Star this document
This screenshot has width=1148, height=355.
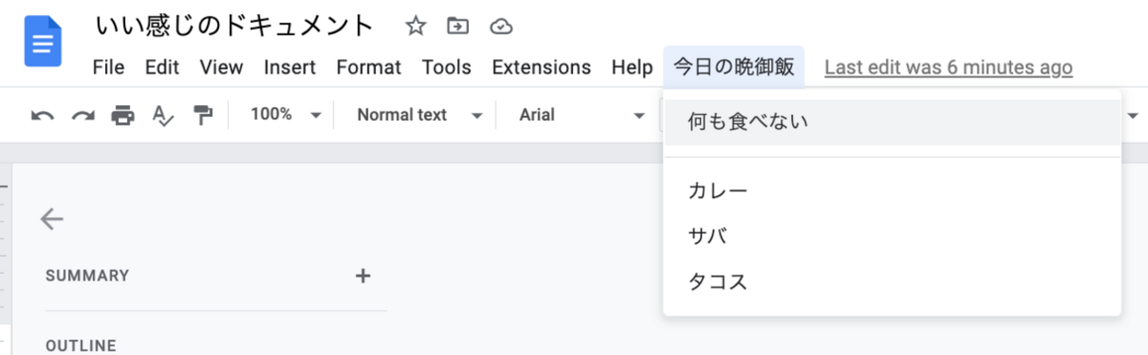point(415,26)
